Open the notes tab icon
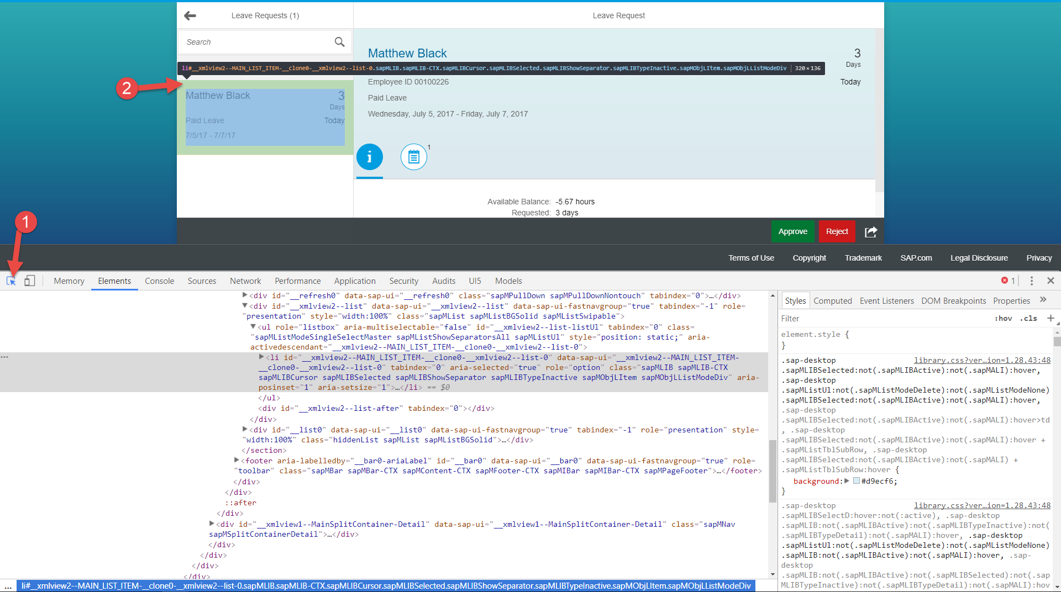 tap(414, 157)
